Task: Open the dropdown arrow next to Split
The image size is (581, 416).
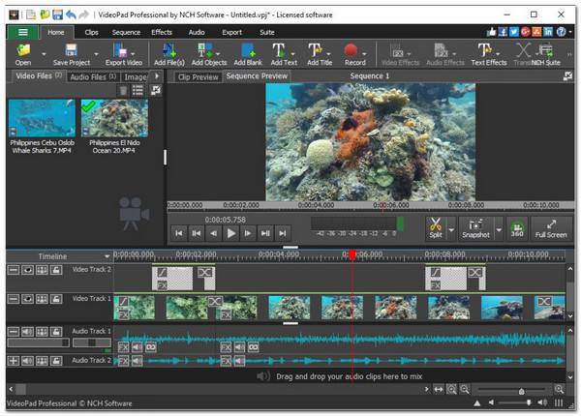Action: [451, 230]
